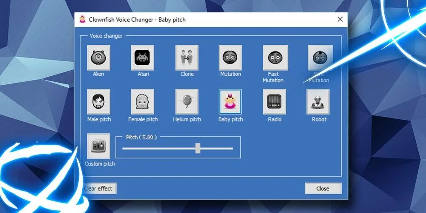Click the Clownfish icon in title bar
The image size is (426, 213).
pos(82,19)
